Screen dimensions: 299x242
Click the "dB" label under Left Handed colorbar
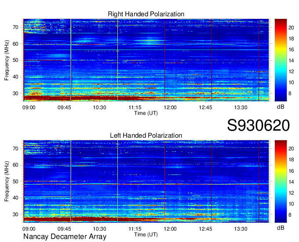pyautogui.click(x=281, y=228)
